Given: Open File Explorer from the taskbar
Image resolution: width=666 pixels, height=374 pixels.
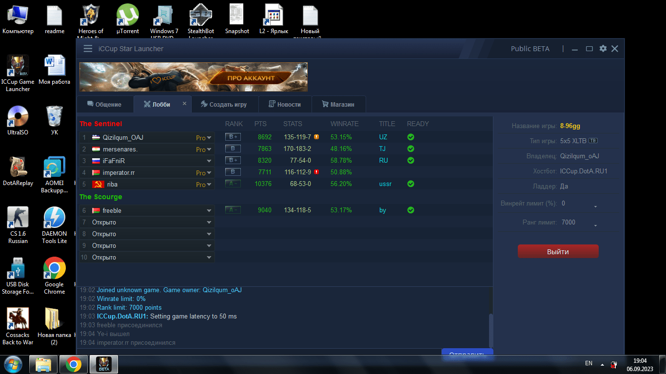Looking at the screenshot, I should pyautogui.click(x=43, y=364).
